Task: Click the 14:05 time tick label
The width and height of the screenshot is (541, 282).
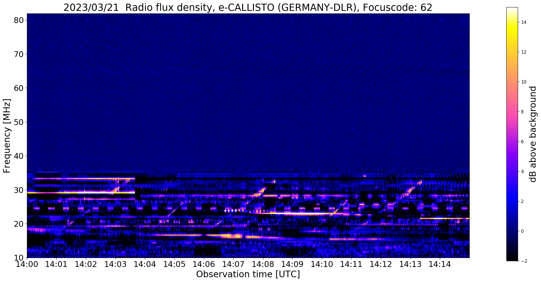Action: tap(174, 264)
